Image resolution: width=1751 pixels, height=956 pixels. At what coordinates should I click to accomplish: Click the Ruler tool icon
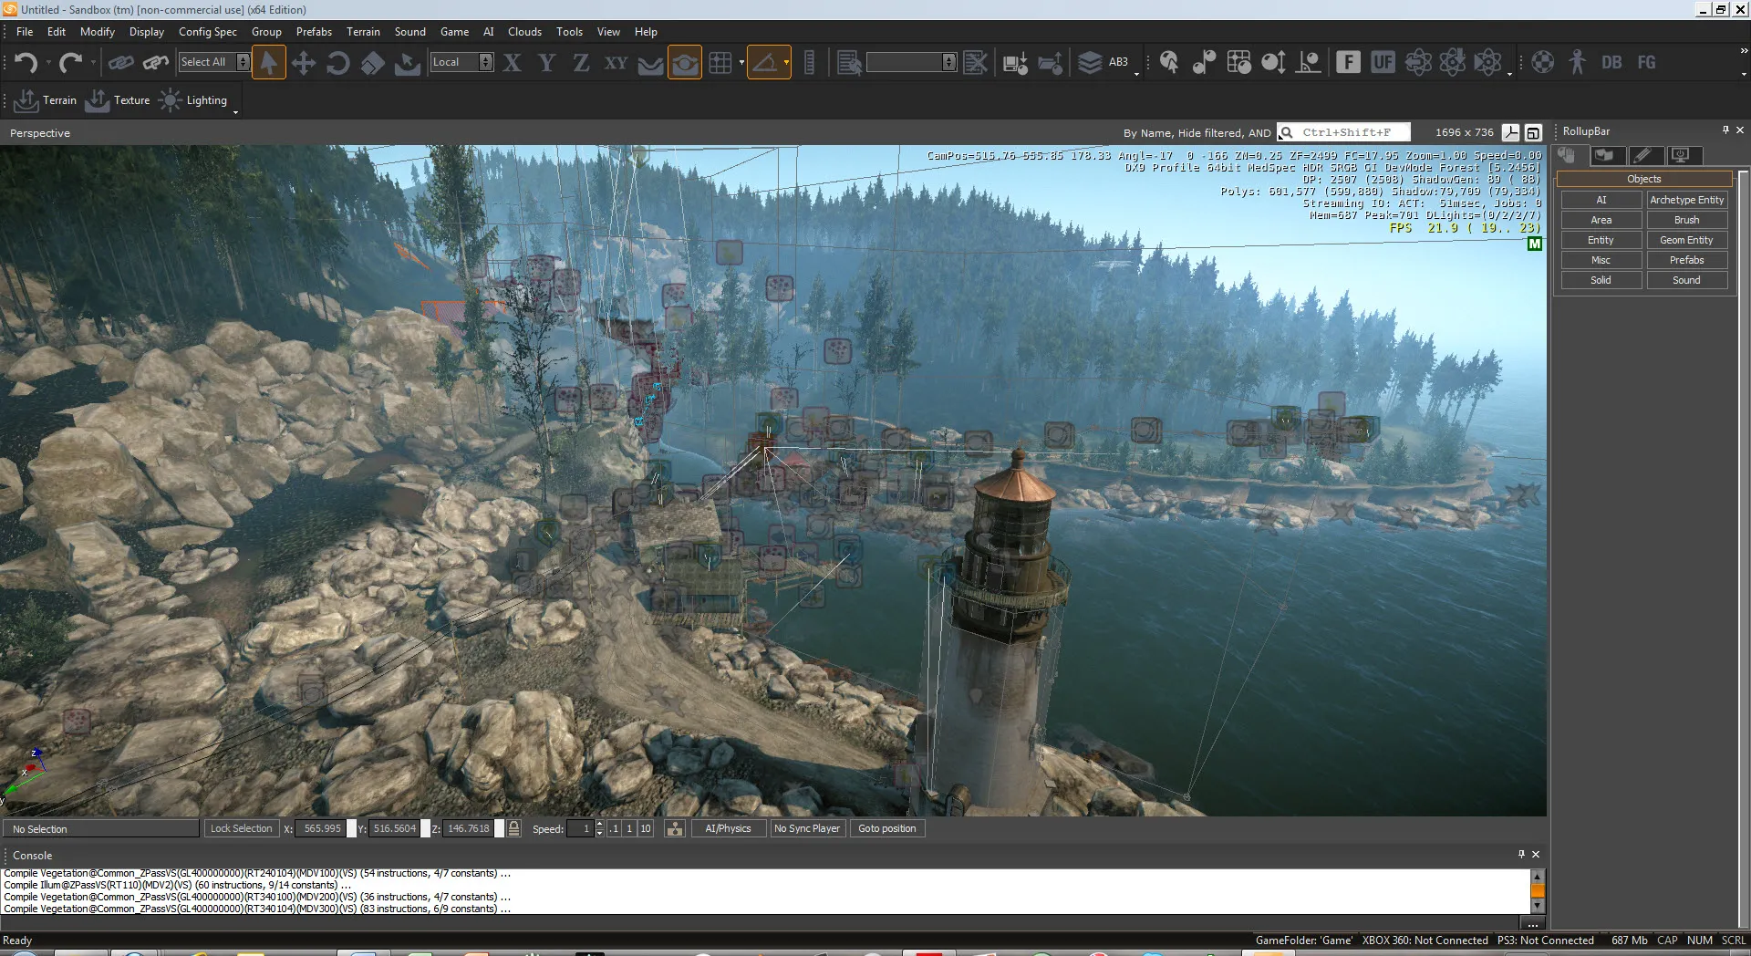(x=809, y=63)
